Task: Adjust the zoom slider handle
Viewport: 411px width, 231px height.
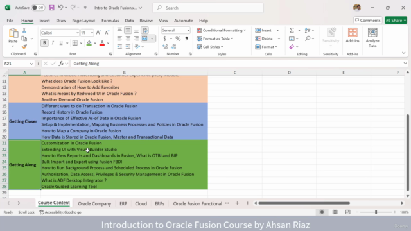Action: [x=376, y=212]
